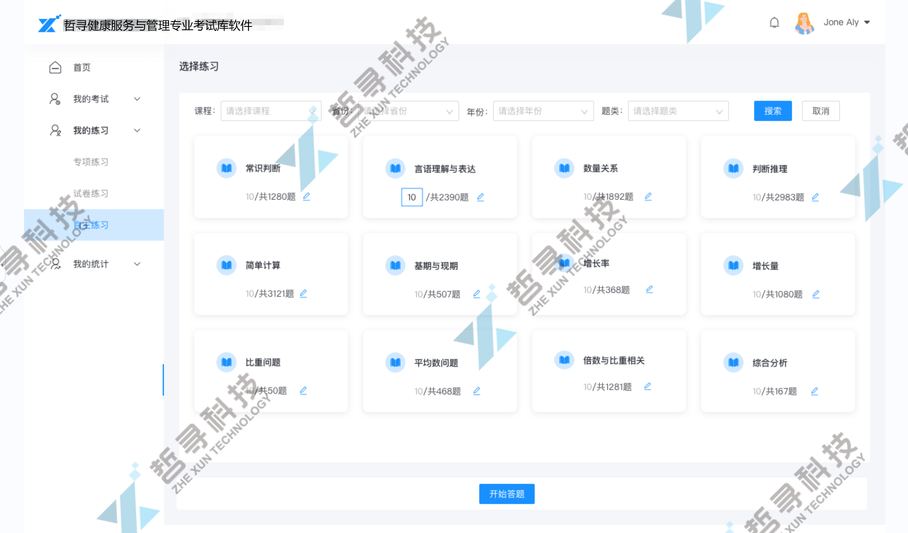Click the 我的统计 person icon

click(55, 264)
